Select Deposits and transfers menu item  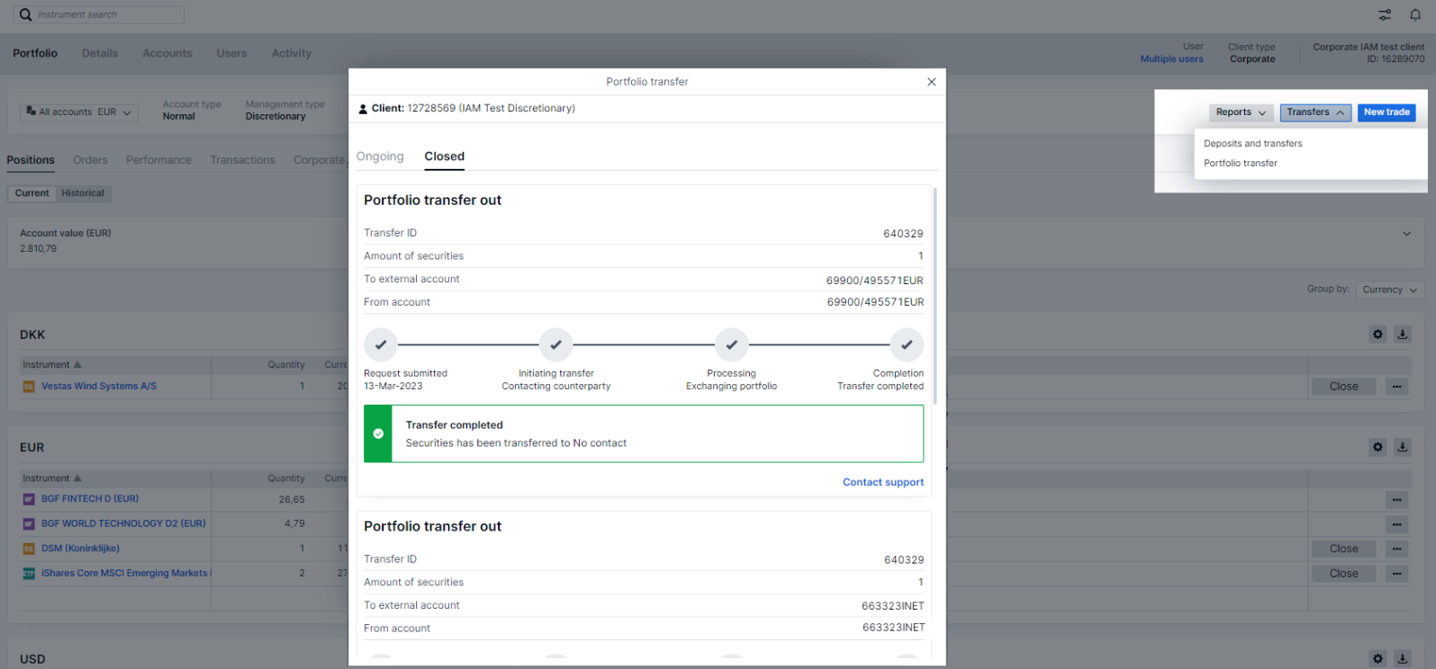click(1252, 144)
